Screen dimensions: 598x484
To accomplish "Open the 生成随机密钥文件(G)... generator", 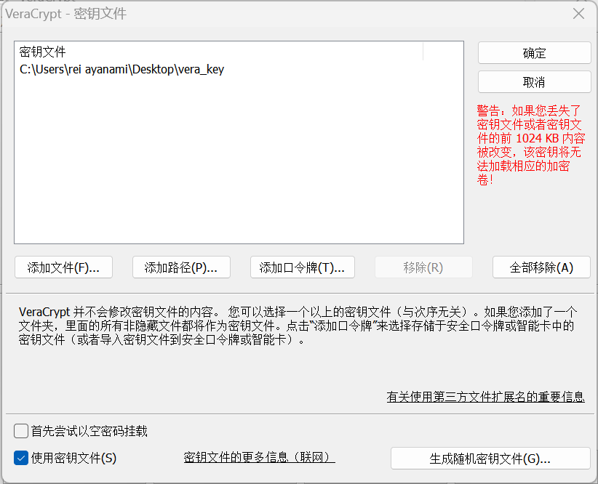I will pyautogui.click(x=490, y=459).
